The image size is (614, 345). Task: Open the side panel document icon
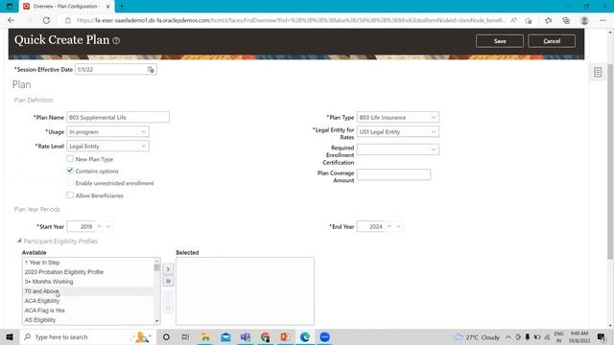598,72
